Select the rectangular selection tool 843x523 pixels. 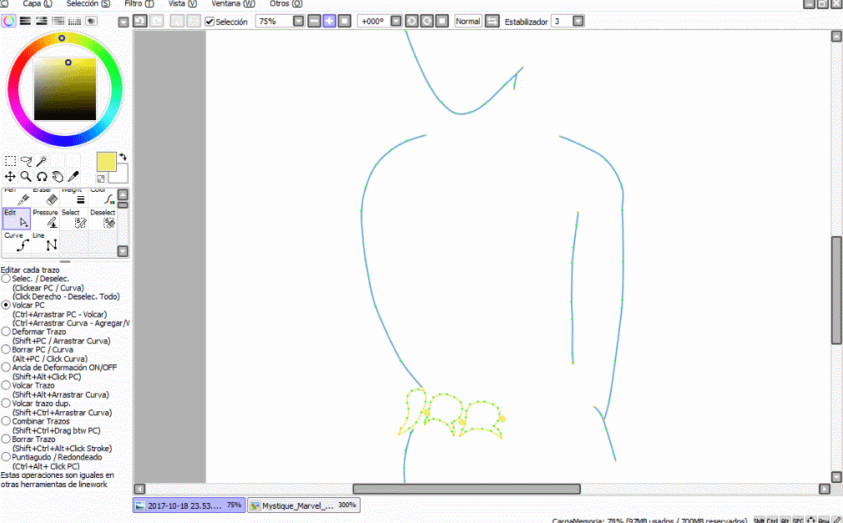pyautogui.click(x=10, y=160)
